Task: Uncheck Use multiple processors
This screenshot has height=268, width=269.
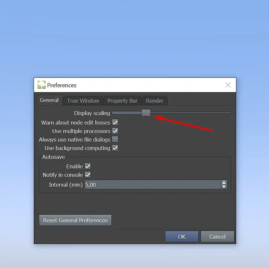Action: click(115, 131)
